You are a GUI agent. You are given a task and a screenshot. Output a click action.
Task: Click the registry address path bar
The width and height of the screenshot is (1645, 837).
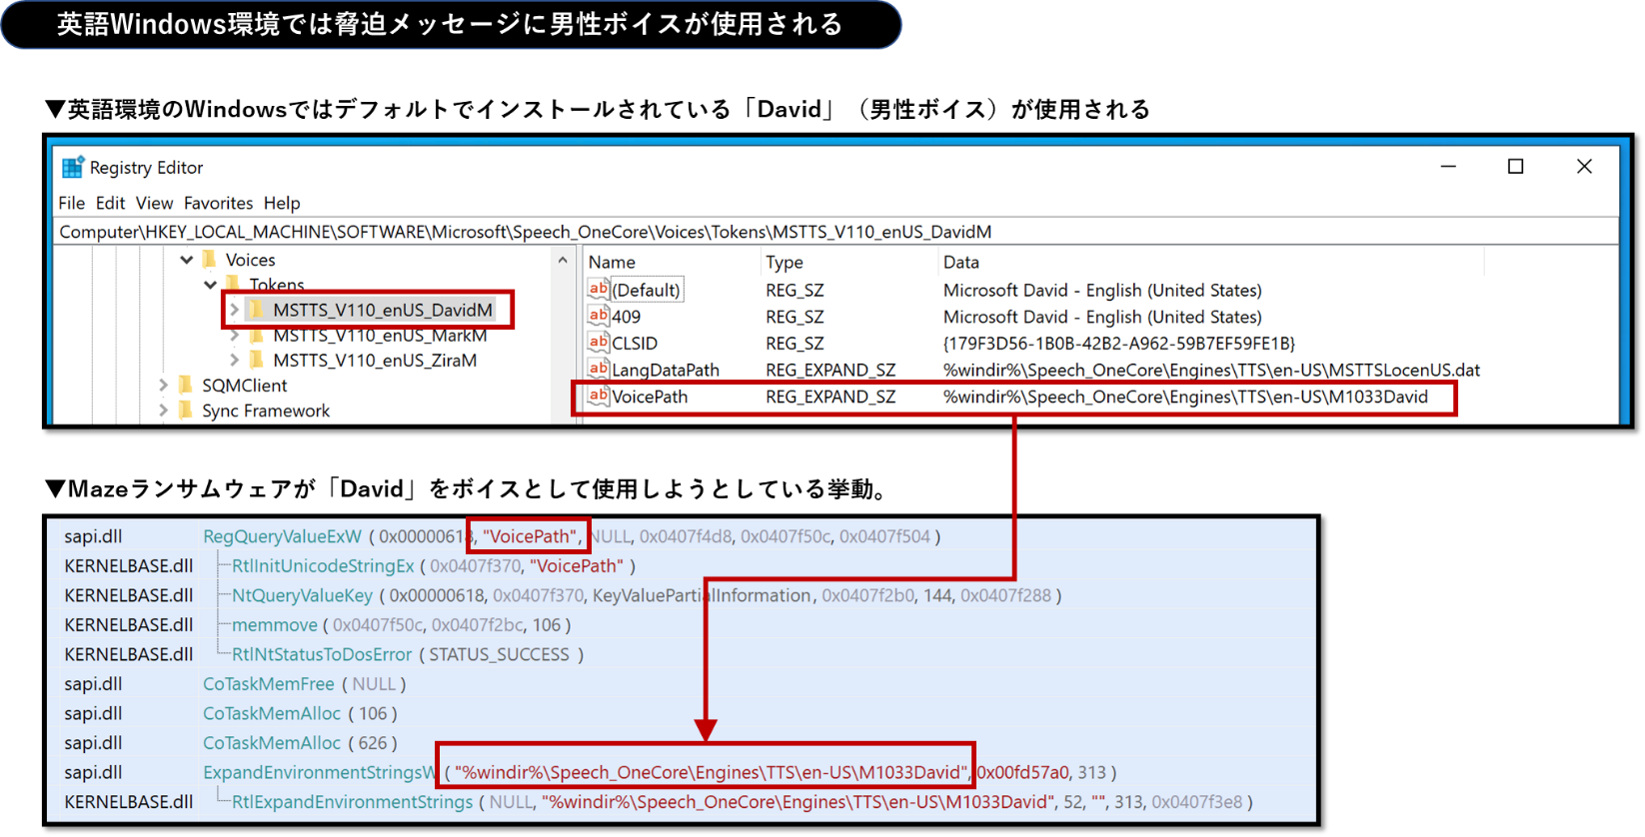(800, 232)
